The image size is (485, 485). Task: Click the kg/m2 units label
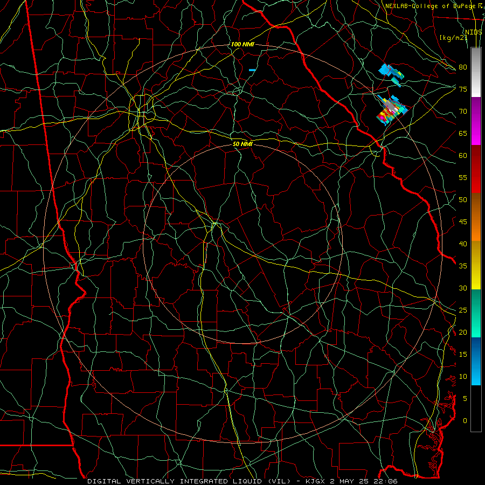pyautogui.click(x=453, y=38)
